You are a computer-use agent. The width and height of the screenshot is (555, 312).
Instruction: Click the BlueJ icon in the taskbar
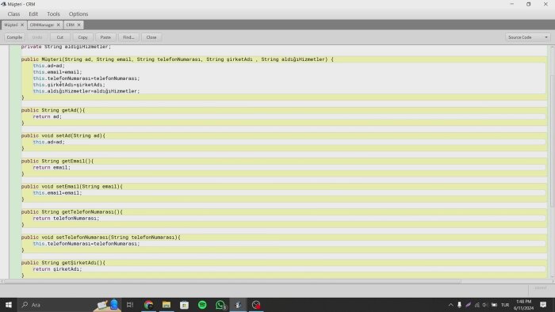click(x=238, y=305)
